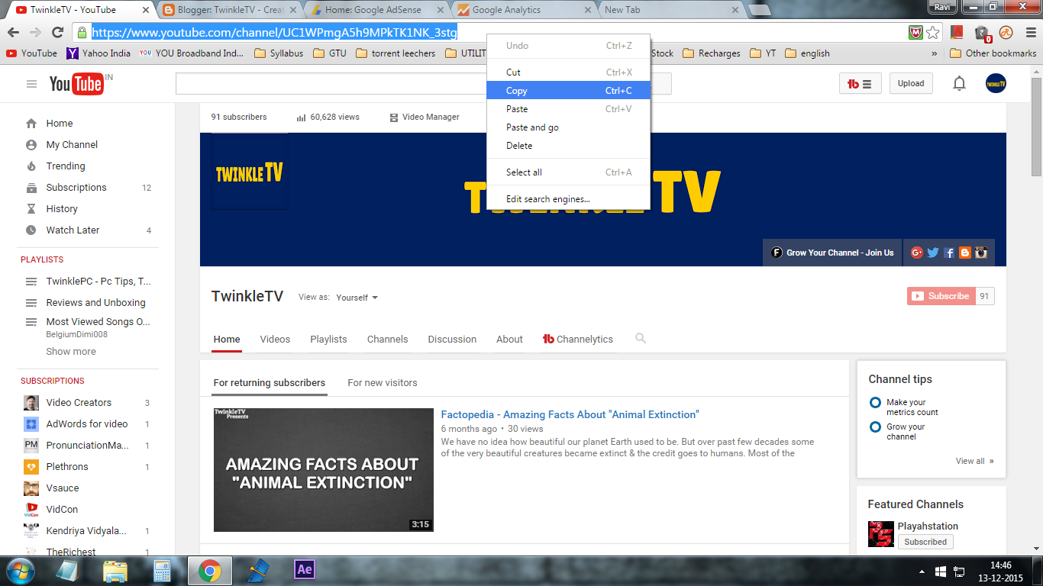The image size is (1043, 586).
Task: Toggle the Subscribed button for Playahstation
Action: (x=925, y=542)
